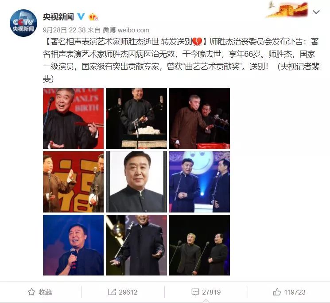Select the 29612 reposts tab
The image size is (330, 303).
click(123, 292)
